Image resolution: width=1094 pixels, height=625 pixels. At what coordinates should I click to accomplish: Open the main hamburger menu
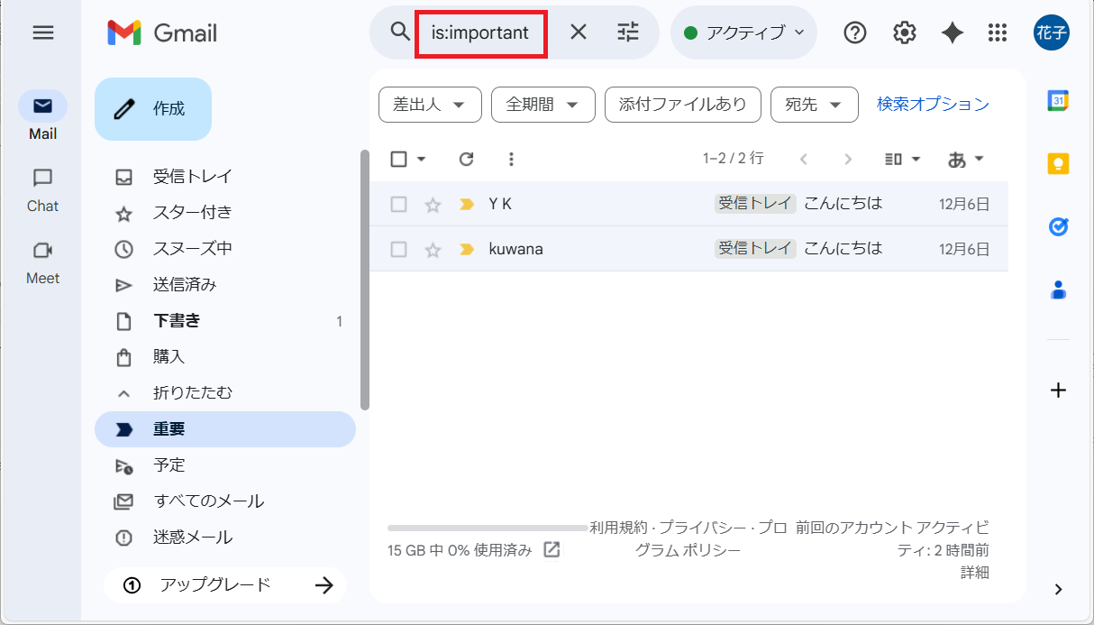click(x=42, y=32)
